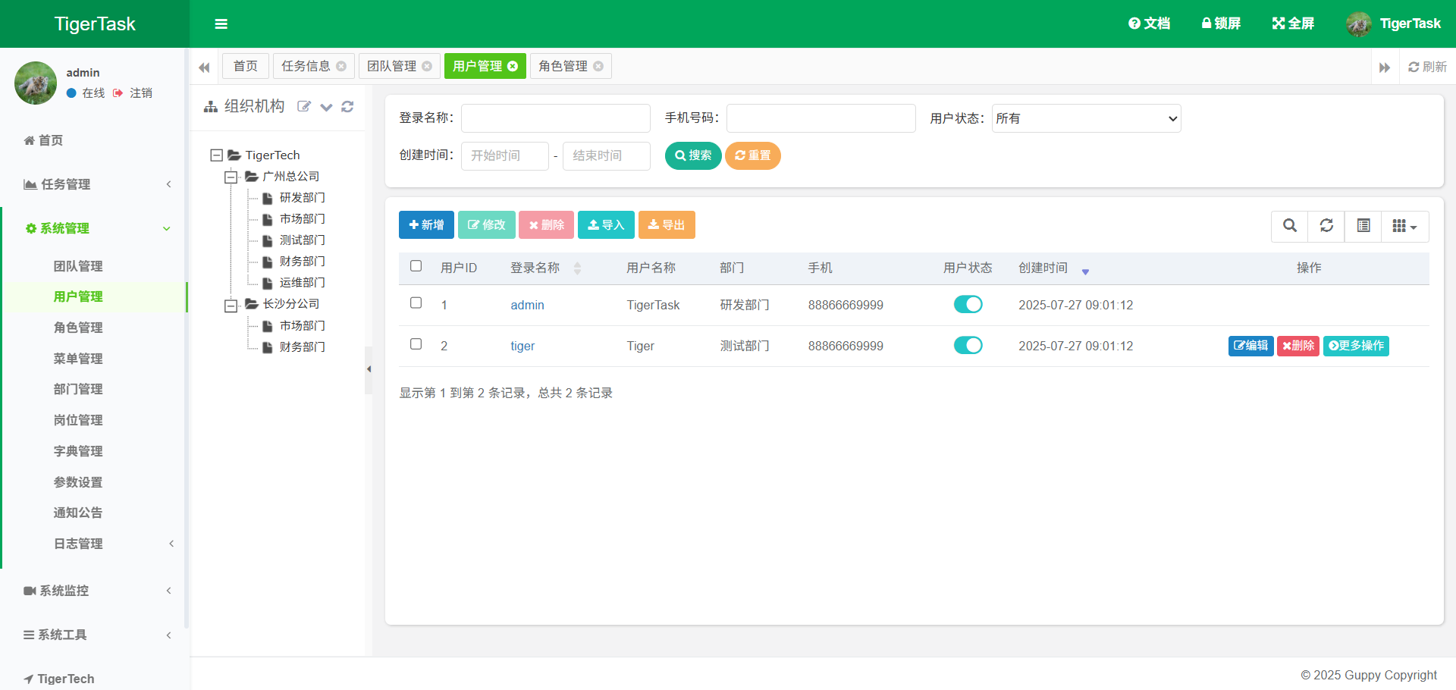Click the 登录名称 input field

pyautogui.click(x=555, y=118)
